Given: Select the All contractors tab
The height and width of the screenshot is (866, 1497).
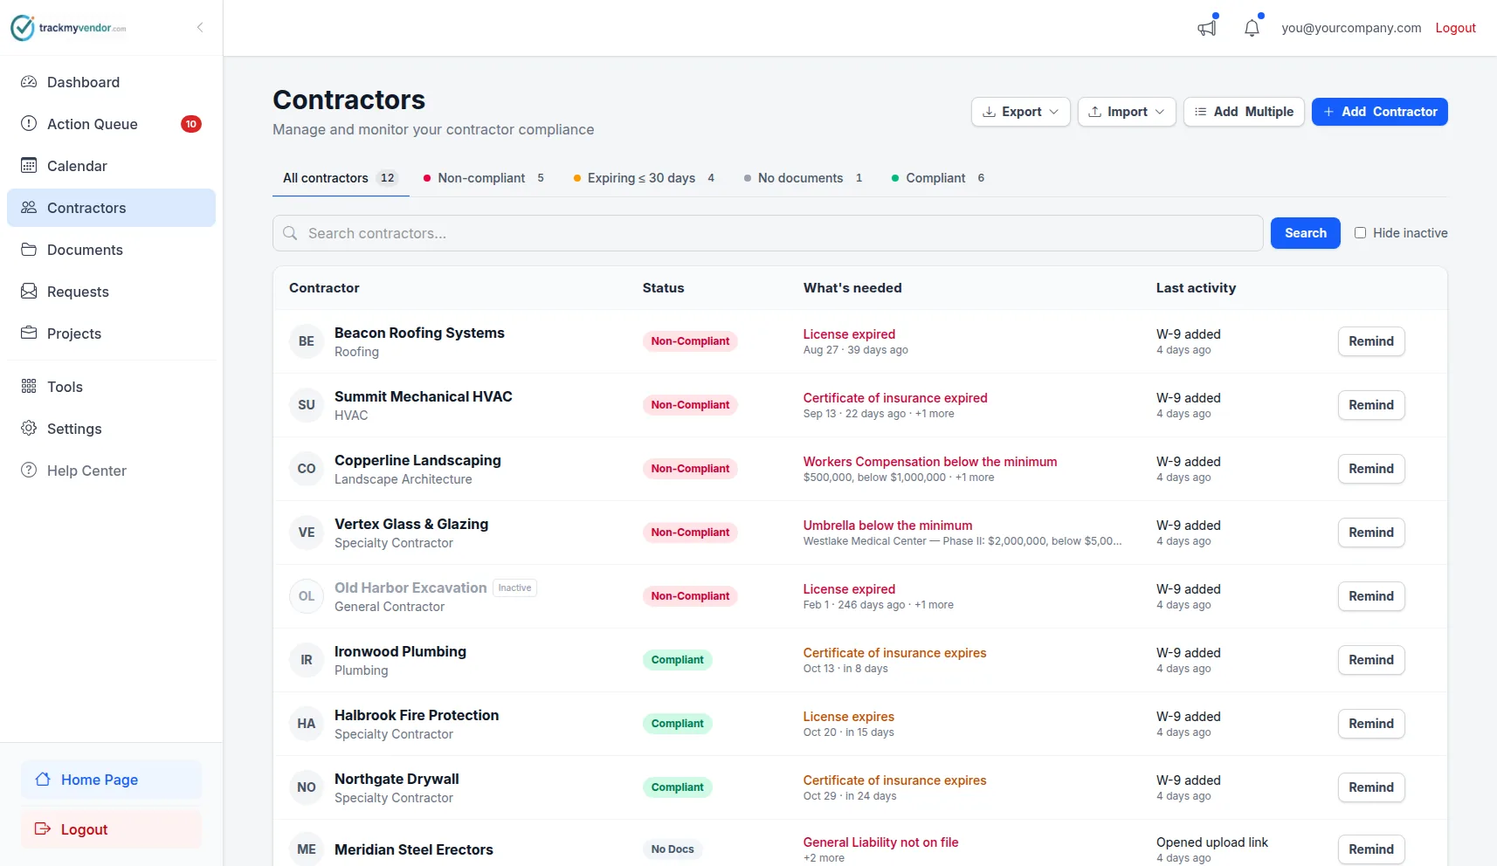Looking at the screenshot, I should 341,178.
